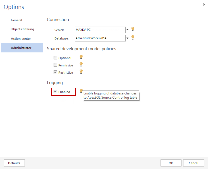The image size is (208, 169).
Task: Open the General options tab
Action: (x=16, y=20)
